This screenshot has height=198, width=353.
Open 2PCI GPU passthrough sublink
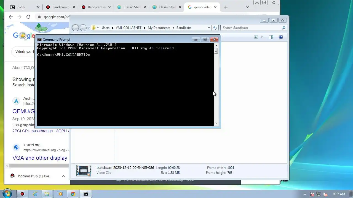tap(33, 131)
